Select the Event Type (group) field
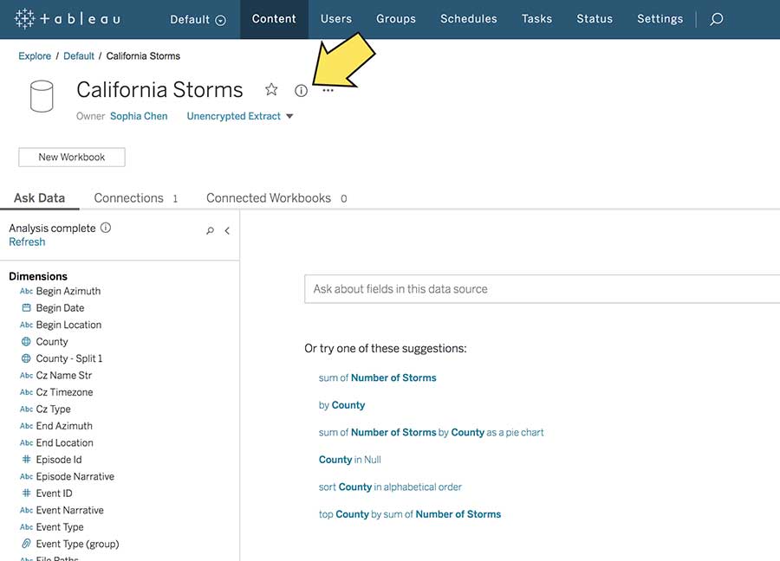 (78, 544)
